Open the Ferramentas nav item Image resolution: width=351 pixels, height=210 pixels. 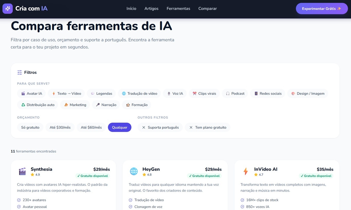[x=178, y=8]
